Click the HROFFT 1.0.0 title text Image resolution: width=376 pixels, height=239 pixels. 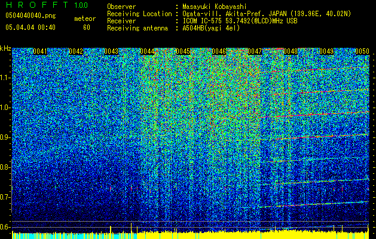tap(47, 5)
